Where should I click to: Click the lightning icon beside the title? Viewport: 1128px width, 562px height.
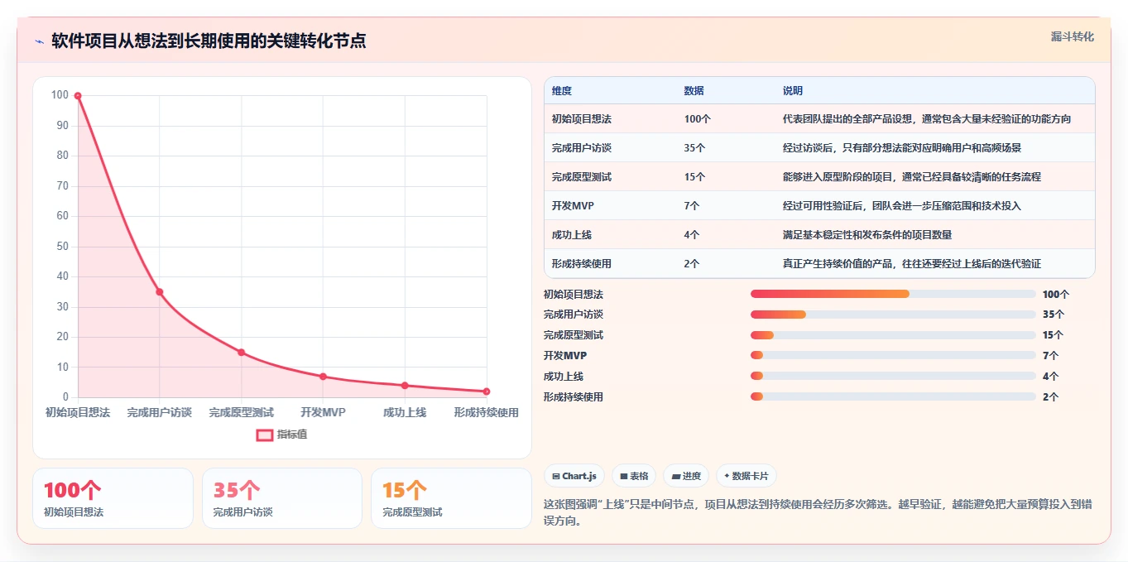point(39,41)
